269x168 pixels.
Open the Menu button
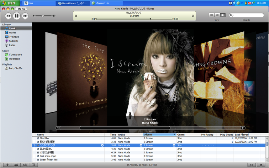click(x=21, y=9)
